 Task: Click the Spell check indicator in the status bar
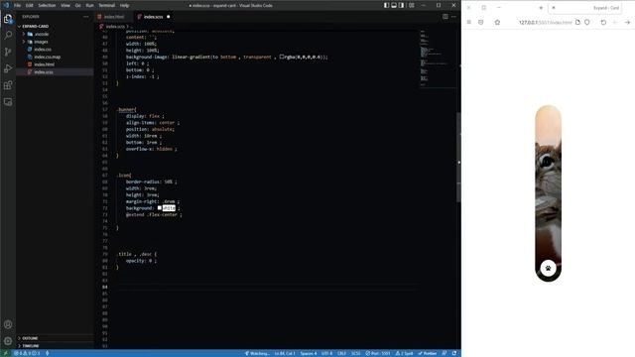click(x=404, y=353)
